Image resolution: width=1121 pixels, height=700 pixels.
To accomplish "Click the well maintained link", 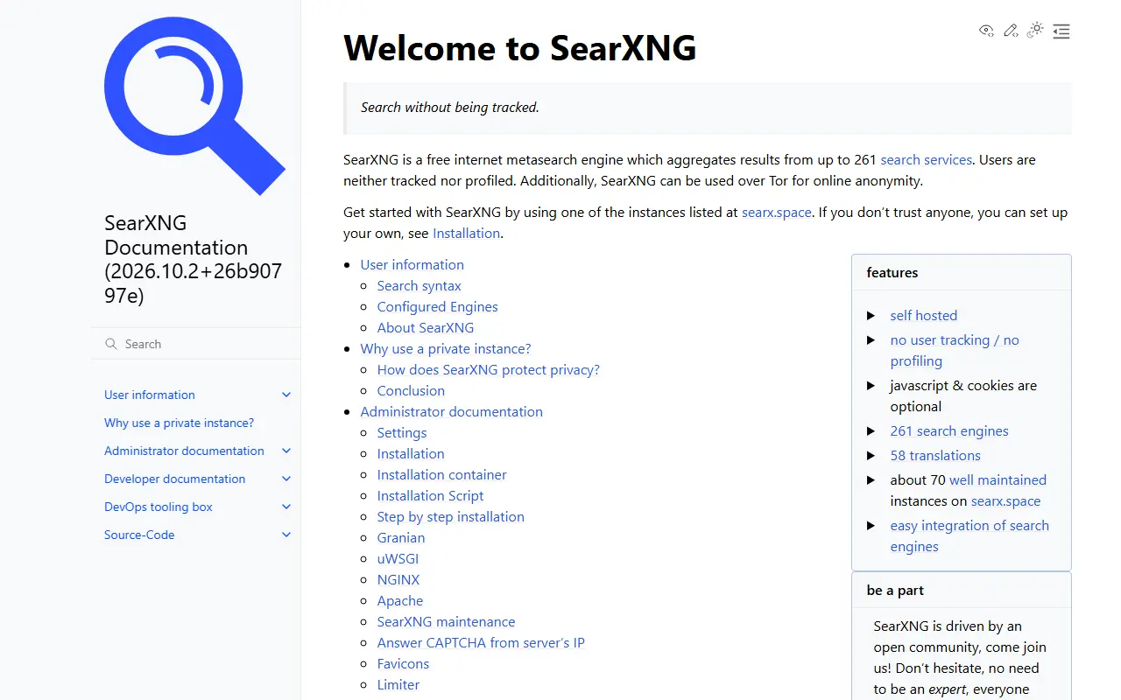I will point(998,480).
